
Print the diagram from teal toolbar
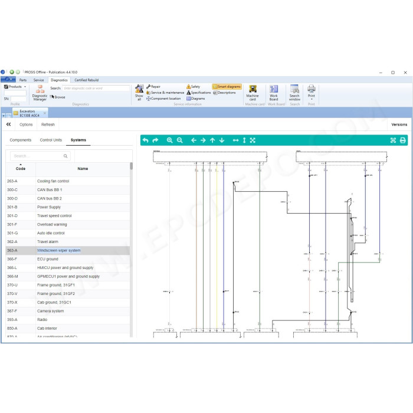click(403, 140)
